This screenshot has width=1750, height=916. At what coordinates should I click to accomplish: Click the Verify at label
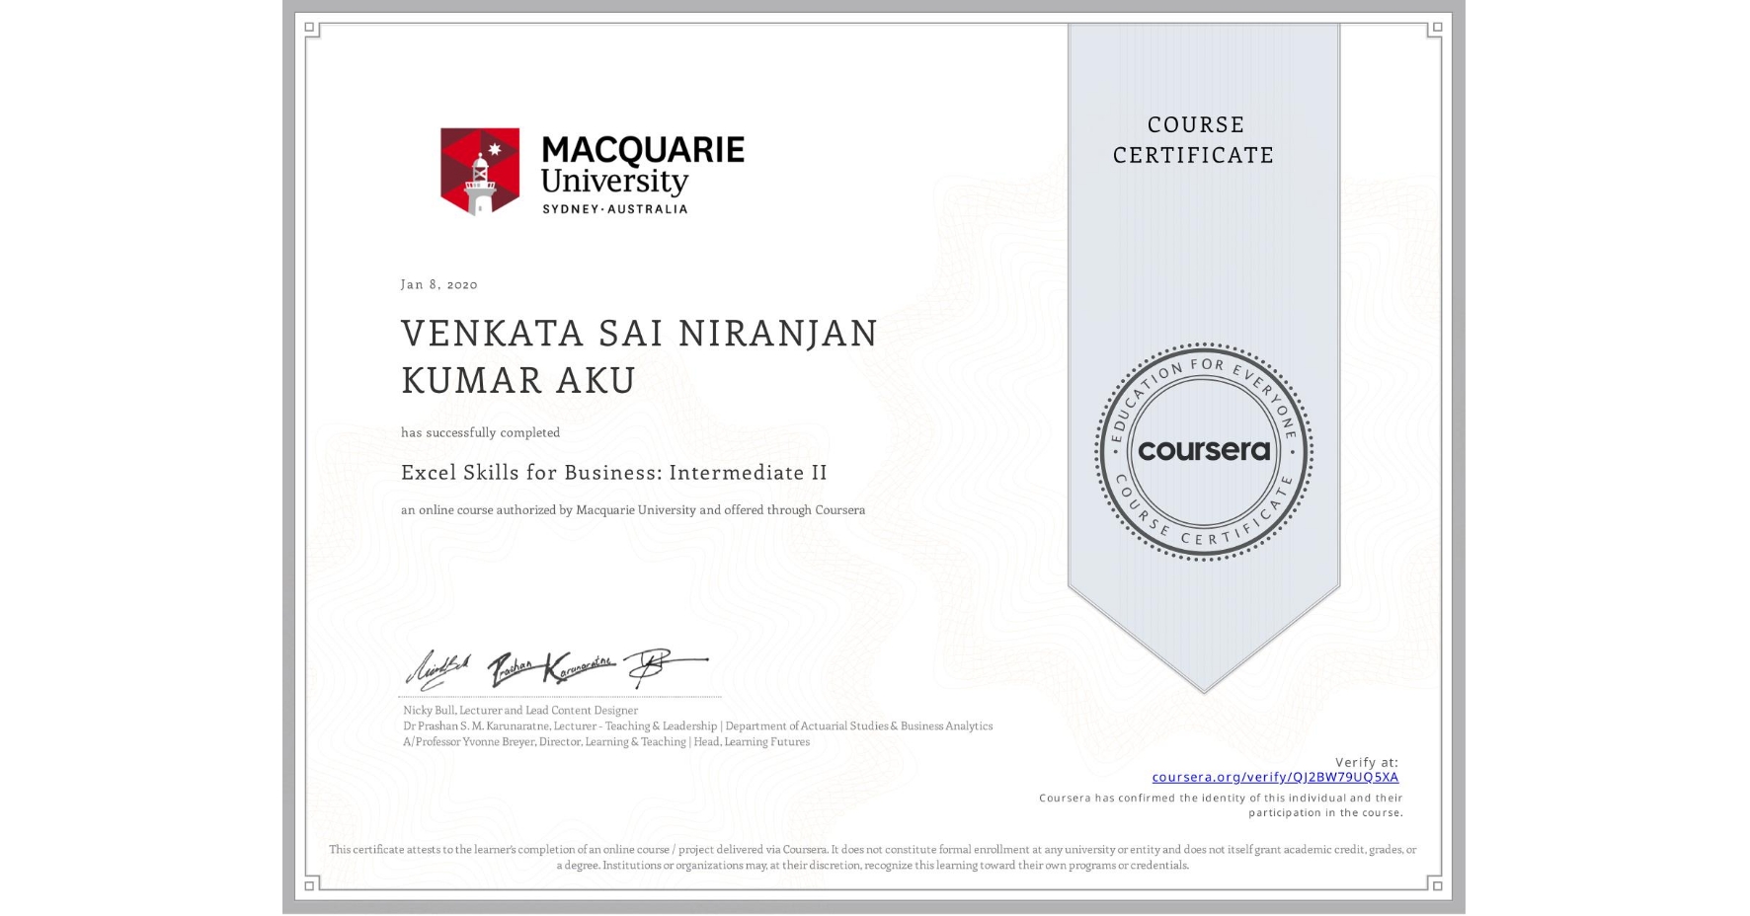click(x=1368, y=761)
